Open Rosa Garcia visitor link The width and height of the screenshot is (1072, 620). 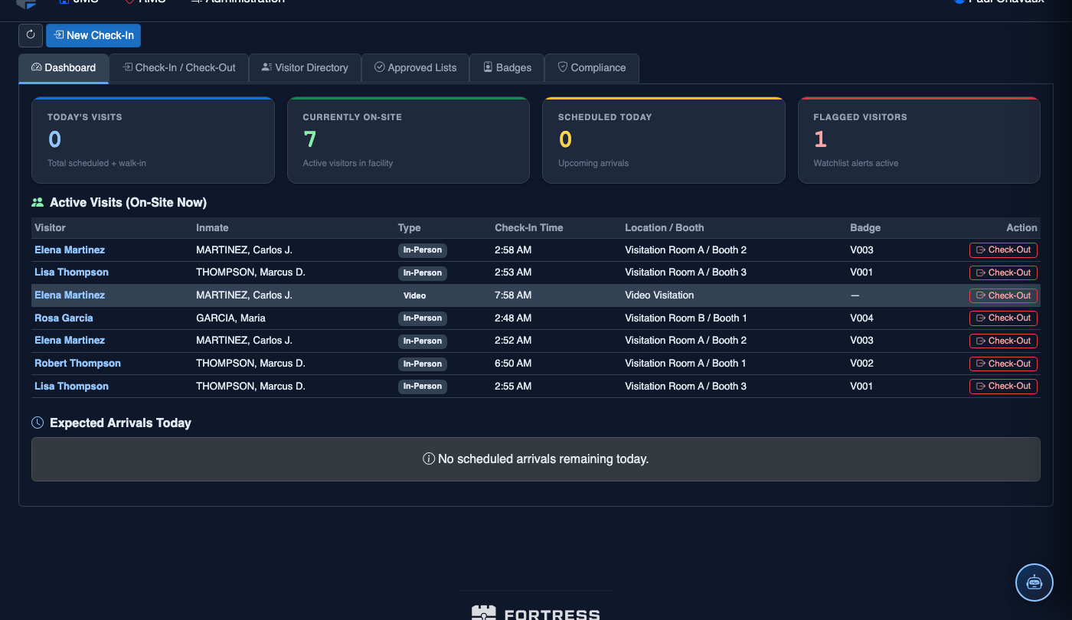tap(64, 318)
